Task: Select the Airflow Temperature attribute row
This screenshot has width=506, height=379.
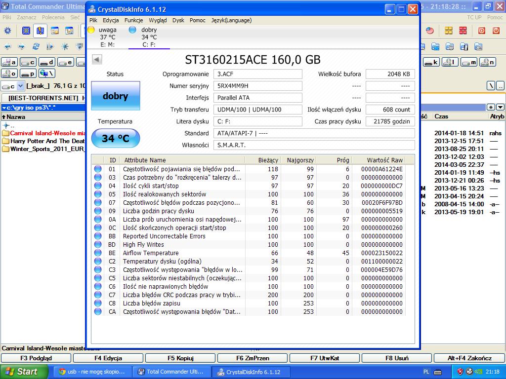Action: point(249,253)
